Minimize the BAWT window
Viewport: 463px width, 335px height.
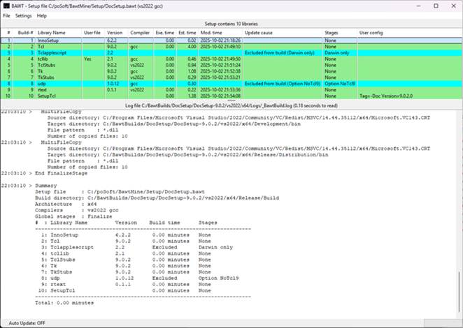[418, 6]
